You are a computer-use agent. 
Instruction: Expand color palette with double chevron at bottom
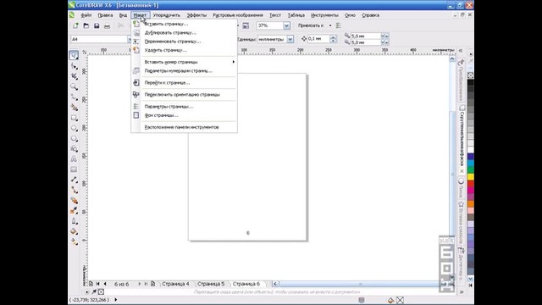point(461,292)
